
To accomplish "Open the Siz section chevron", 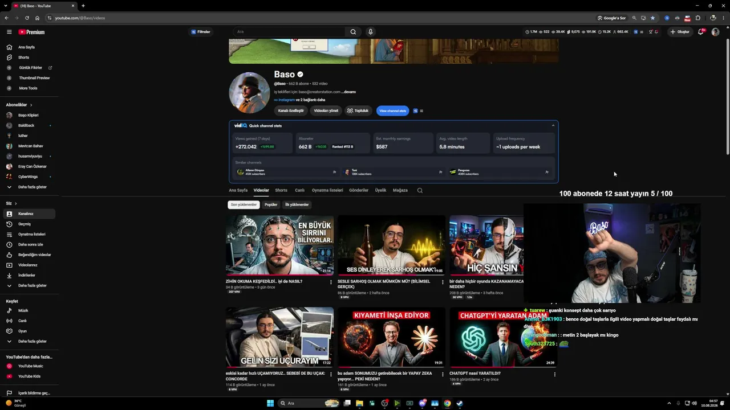I will click(15, 203).
